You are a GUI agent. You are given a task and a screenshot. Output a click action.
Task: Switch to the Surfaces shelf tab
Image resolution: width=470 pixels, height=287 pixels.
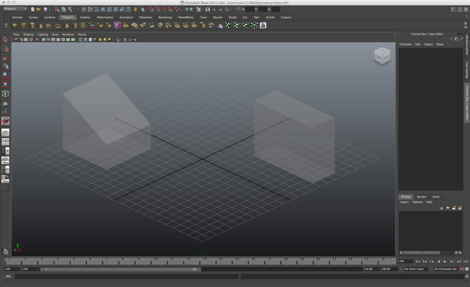coord(50,17)
